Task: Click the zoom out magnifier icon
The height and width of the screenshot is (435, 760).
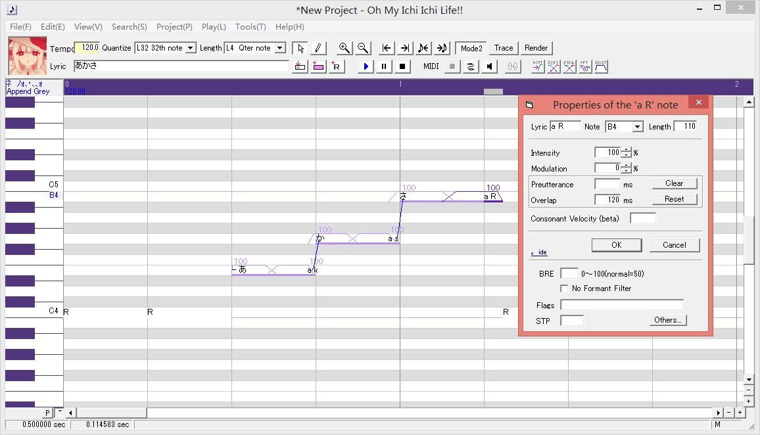Action: [x=362, y=48]
